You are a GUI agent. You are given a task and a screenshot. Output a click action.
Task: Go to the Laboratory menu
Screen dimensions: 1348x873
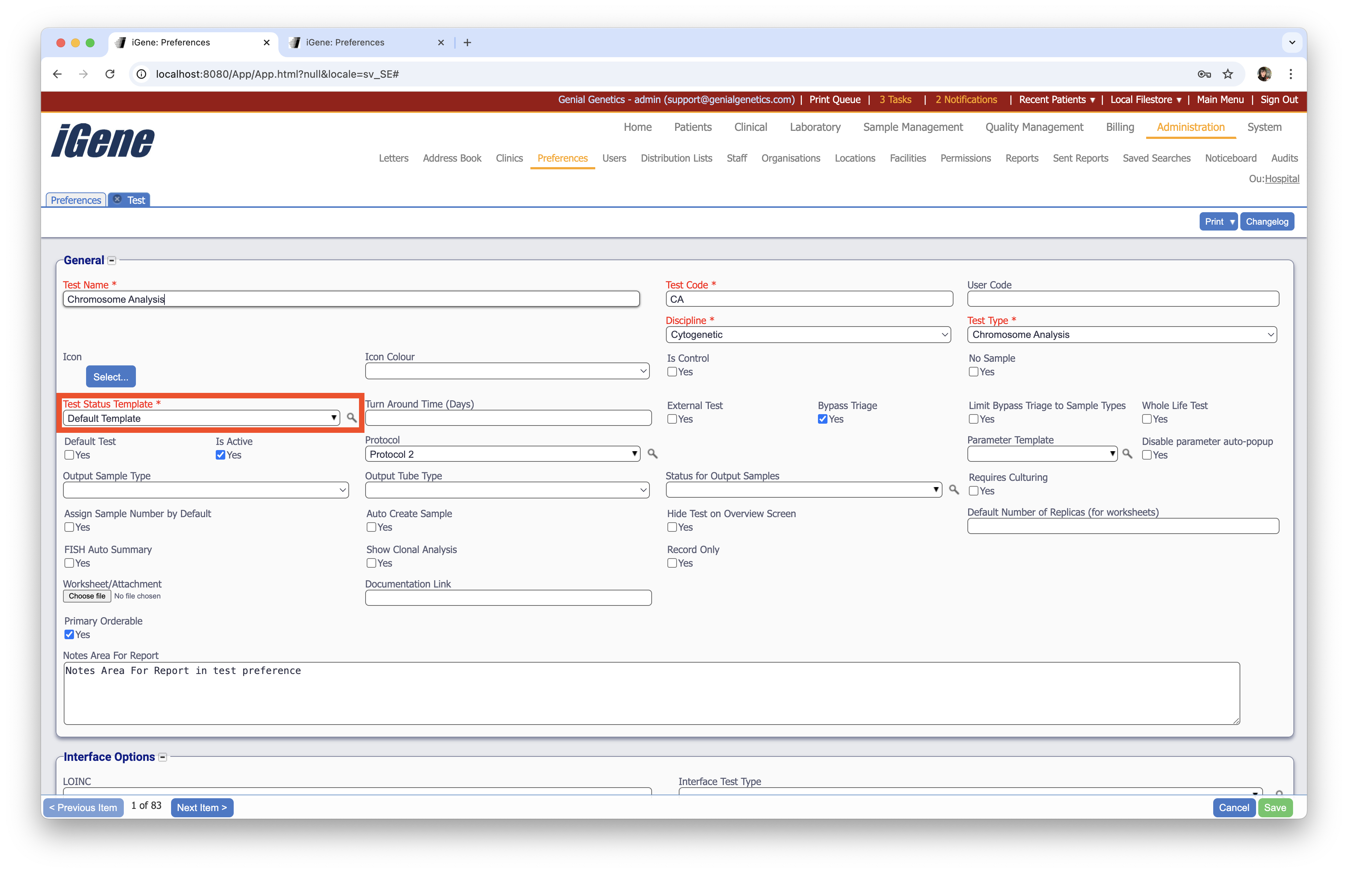(x=814, y=127)
